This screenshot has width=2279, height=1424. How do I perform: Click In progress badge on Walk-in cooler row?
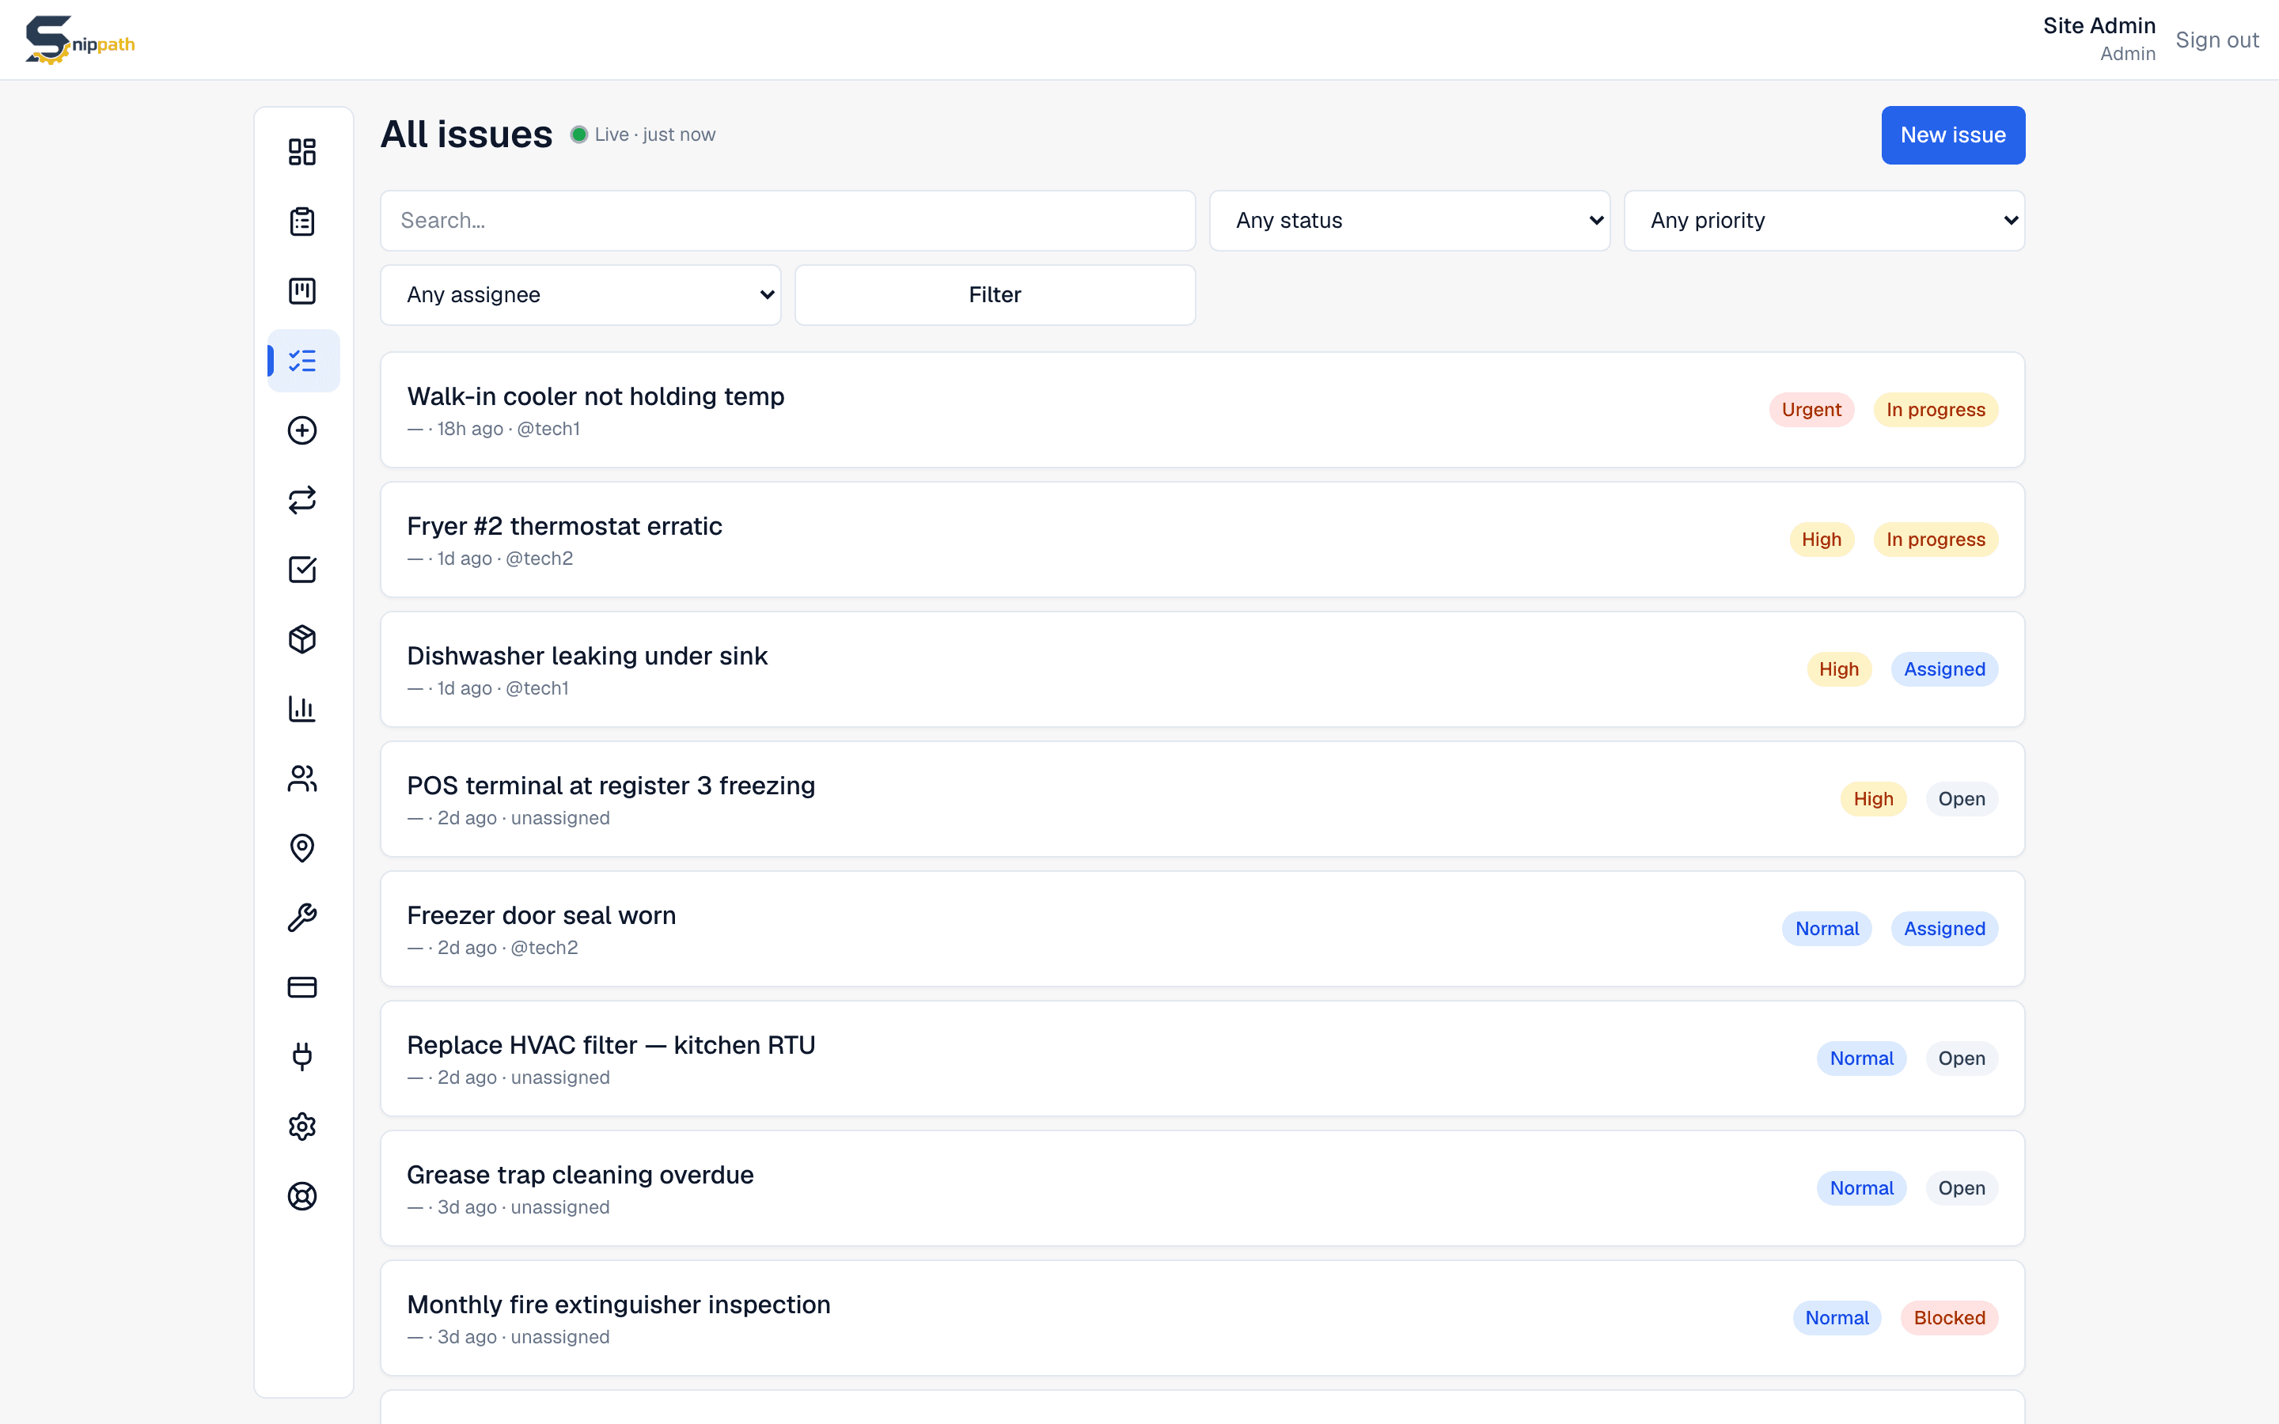point(1936,410)
